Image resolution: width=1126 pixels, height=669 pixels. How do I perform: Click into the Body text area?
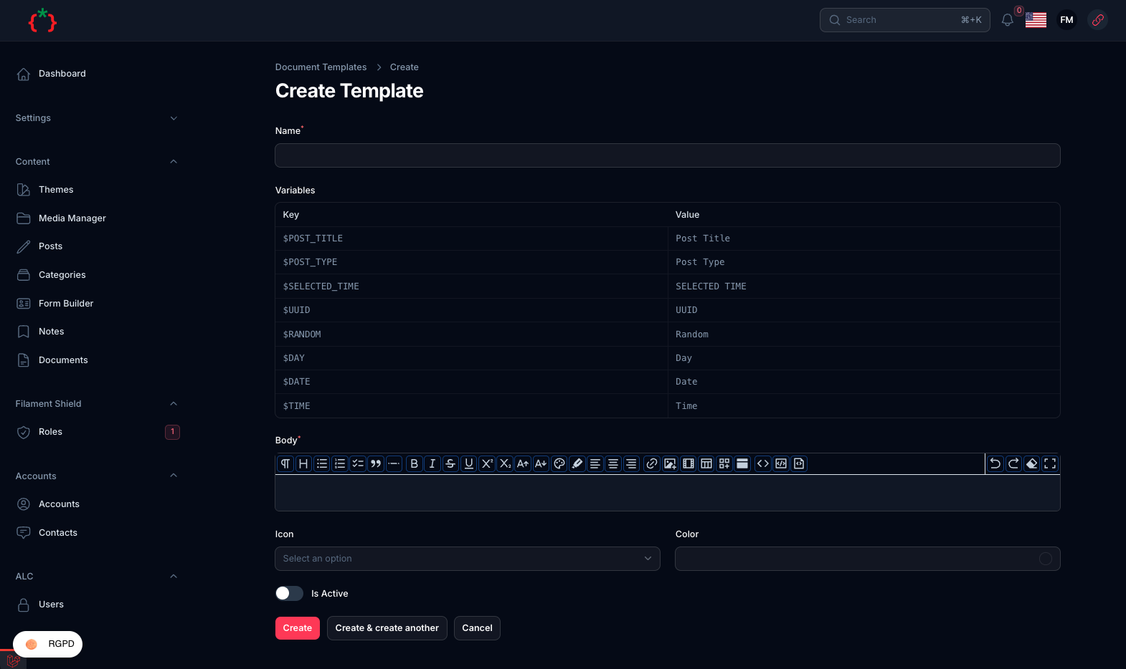point(668,493)
